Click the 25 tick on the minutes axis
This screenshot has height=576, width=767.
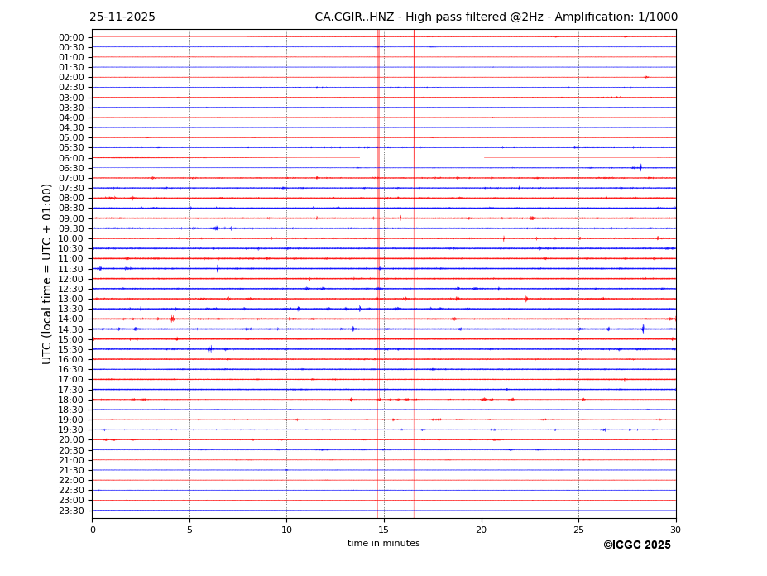[x=578, y=530]
